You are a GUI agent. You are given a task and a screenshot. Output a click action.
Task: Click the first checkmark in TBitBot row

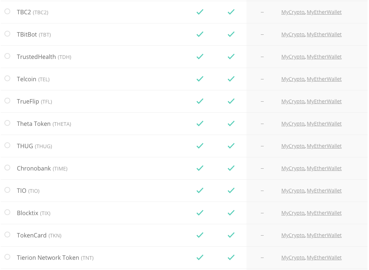[x=200, y=34]
